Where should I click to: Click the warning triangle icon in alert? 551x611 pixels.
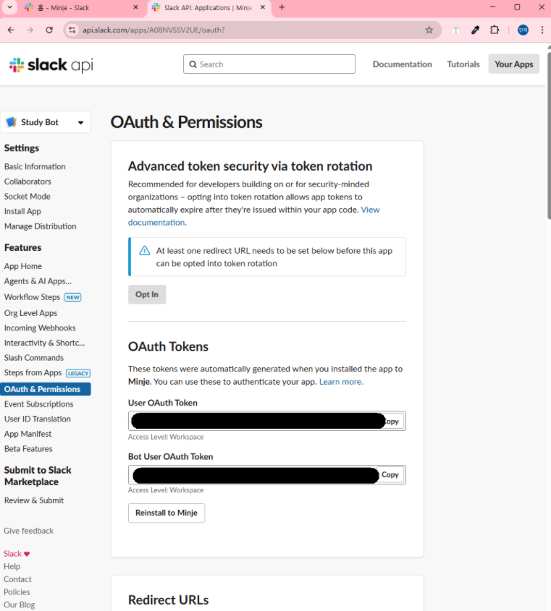(145, 251)
